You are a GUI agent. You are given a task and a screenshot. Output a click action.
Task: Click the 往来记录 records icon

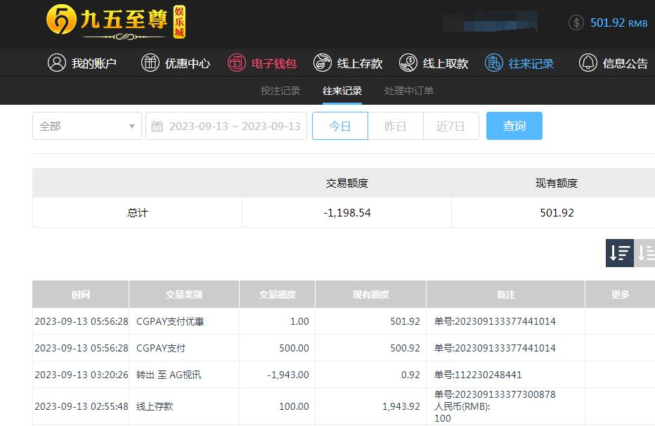494,63
